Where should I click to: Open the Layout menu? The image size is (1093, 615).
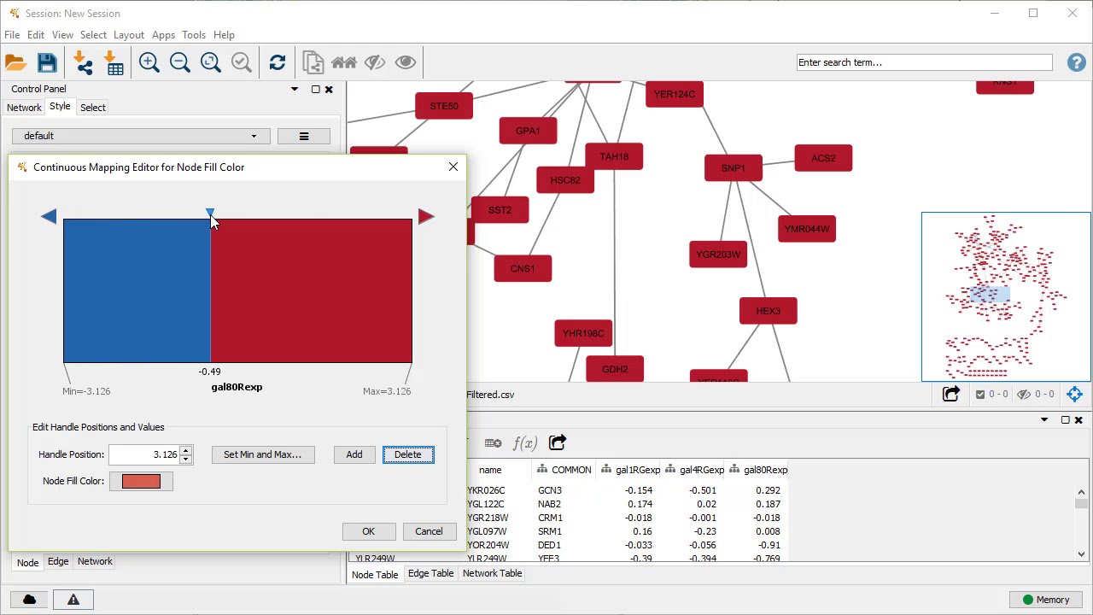[x=129, y=35]
